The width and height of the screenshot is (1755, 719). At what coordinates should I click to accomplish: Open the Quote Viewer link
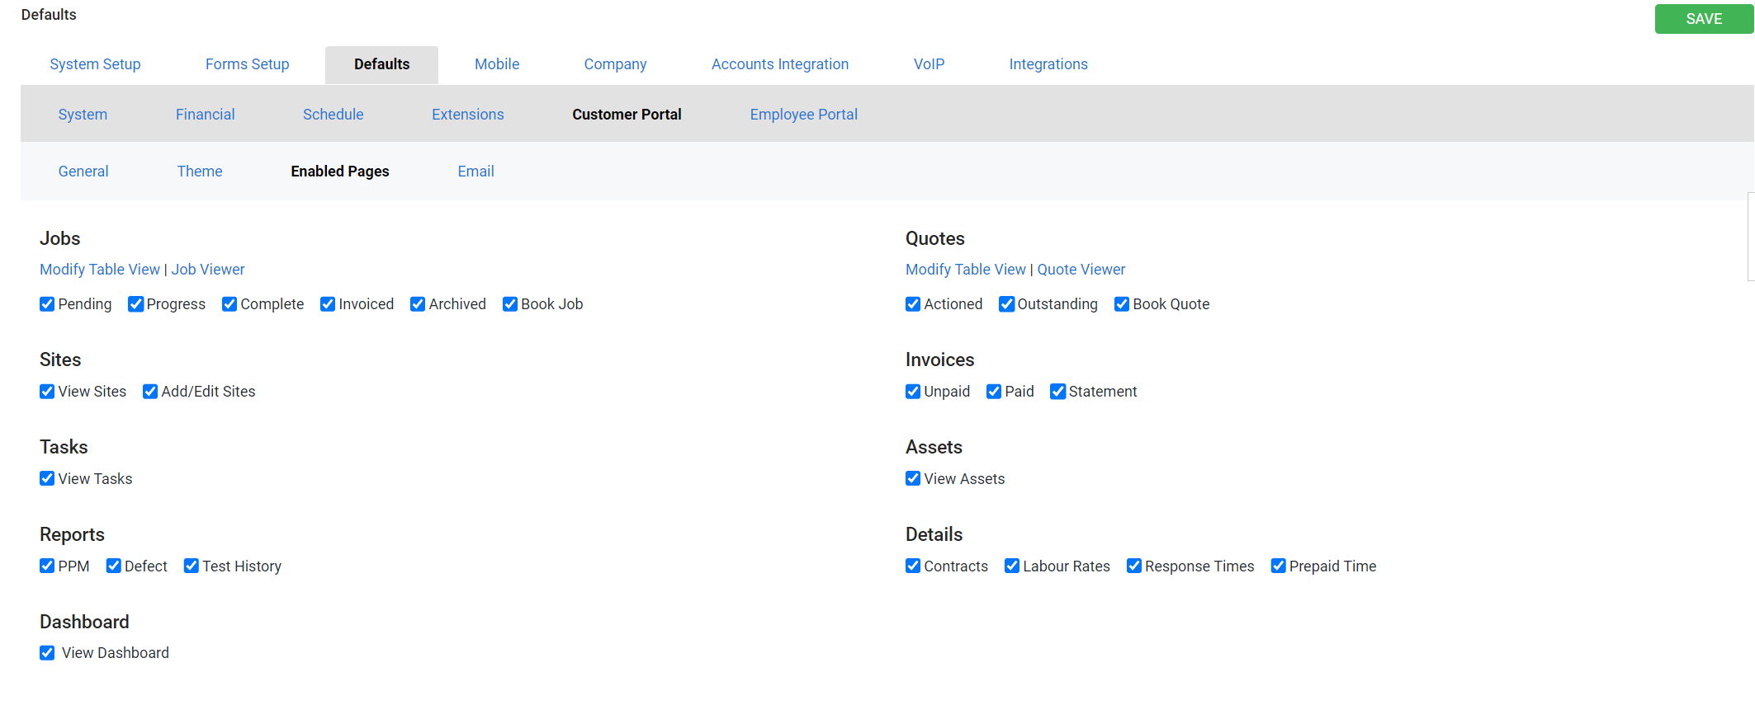point(1081,270)
